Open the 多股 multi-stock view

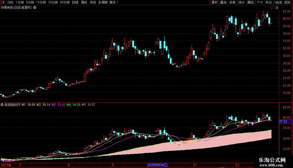pyautogui.click(x=232, y=2)
